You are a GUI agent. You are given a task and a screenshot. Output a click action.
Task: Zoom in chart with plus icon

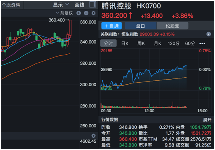click(79, 13)
